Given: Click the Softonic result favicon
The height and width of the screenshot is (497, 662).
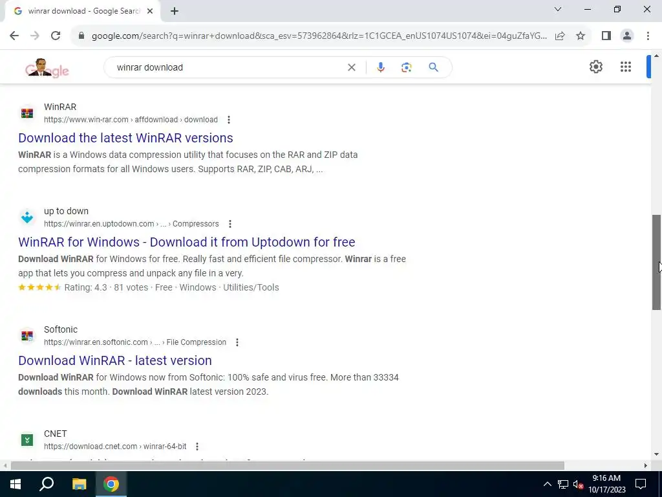Looking at the screenshot, I should pos(27,336).
